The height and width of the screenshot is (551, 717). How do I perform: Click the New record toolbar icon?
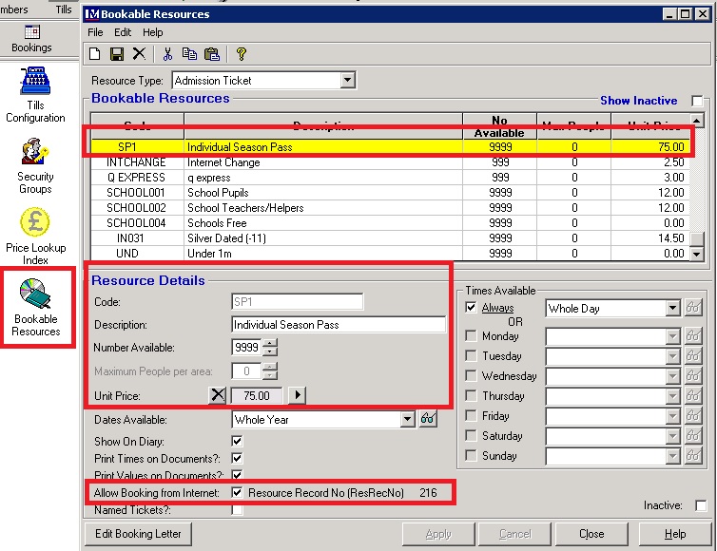click(95, 54)
